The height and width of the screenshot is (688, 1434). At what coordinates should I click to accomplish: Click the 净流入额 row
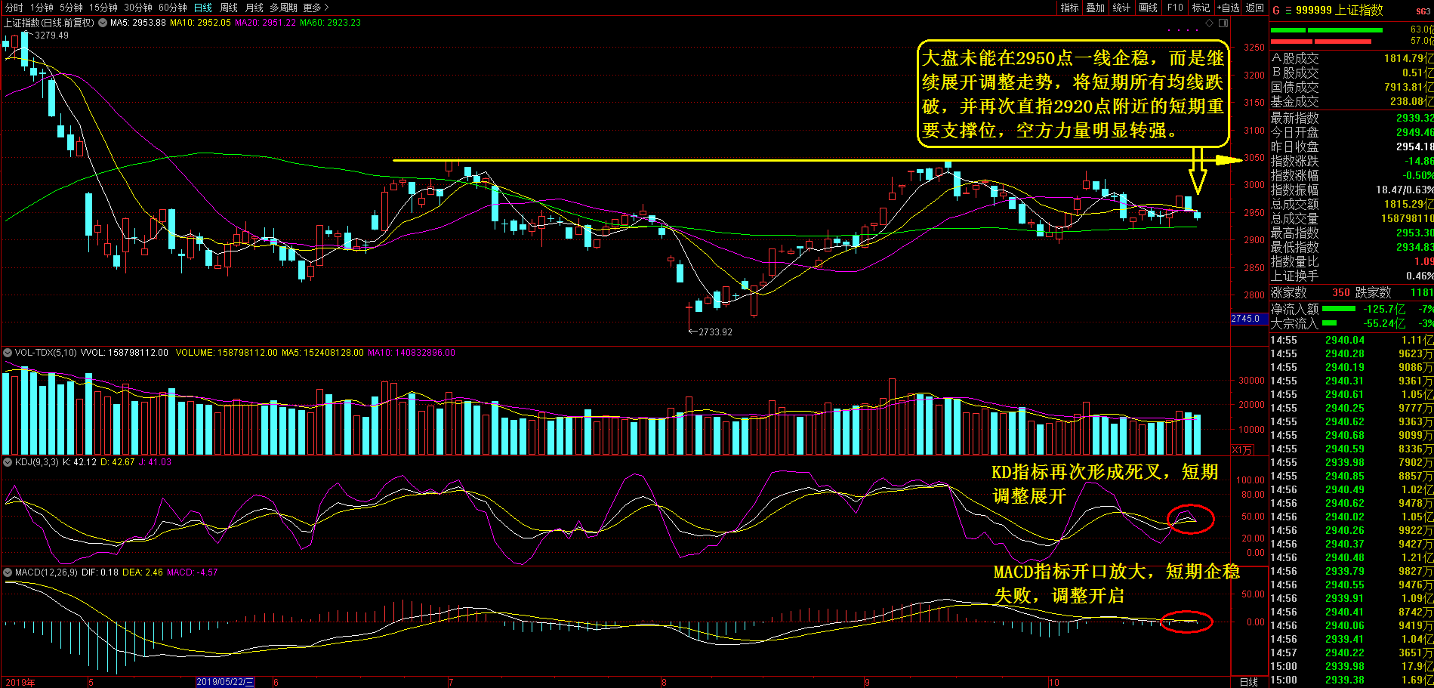(x=1352, y=309)
